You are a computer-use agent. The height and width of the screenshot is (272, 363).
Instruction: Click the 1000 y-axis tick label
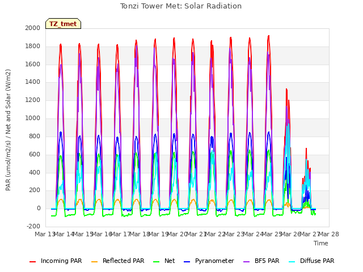pyautogui.click(x=33, y=118)
